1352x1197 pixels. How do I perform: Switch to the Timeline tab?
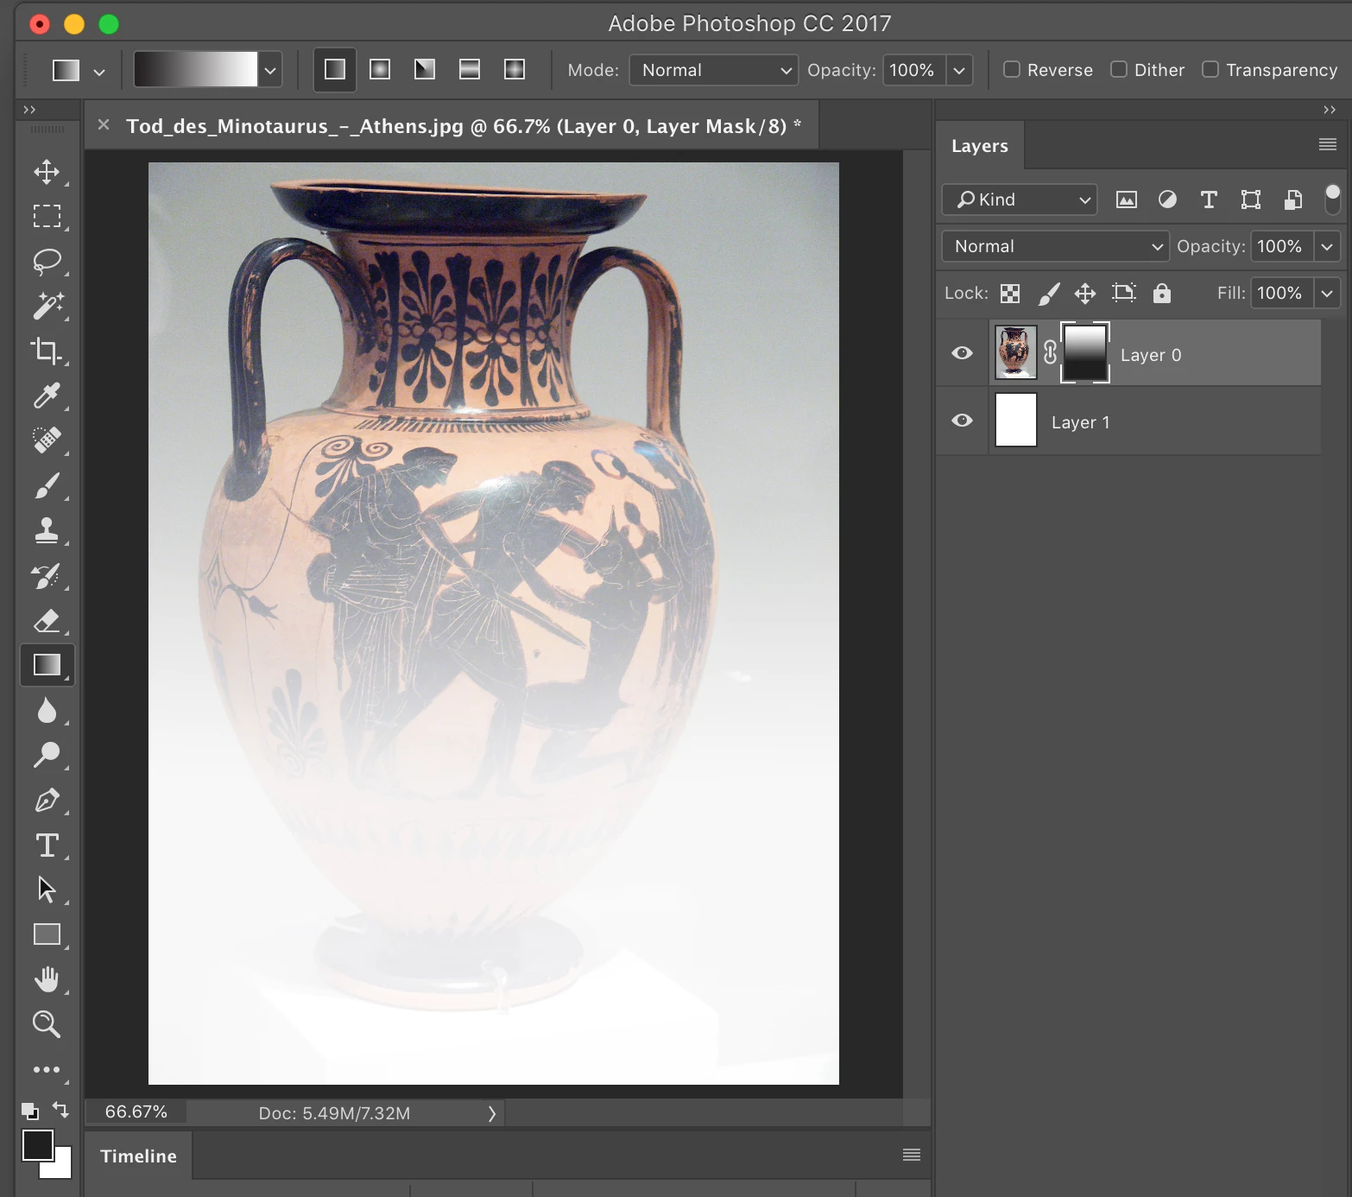pos(138,1156)
